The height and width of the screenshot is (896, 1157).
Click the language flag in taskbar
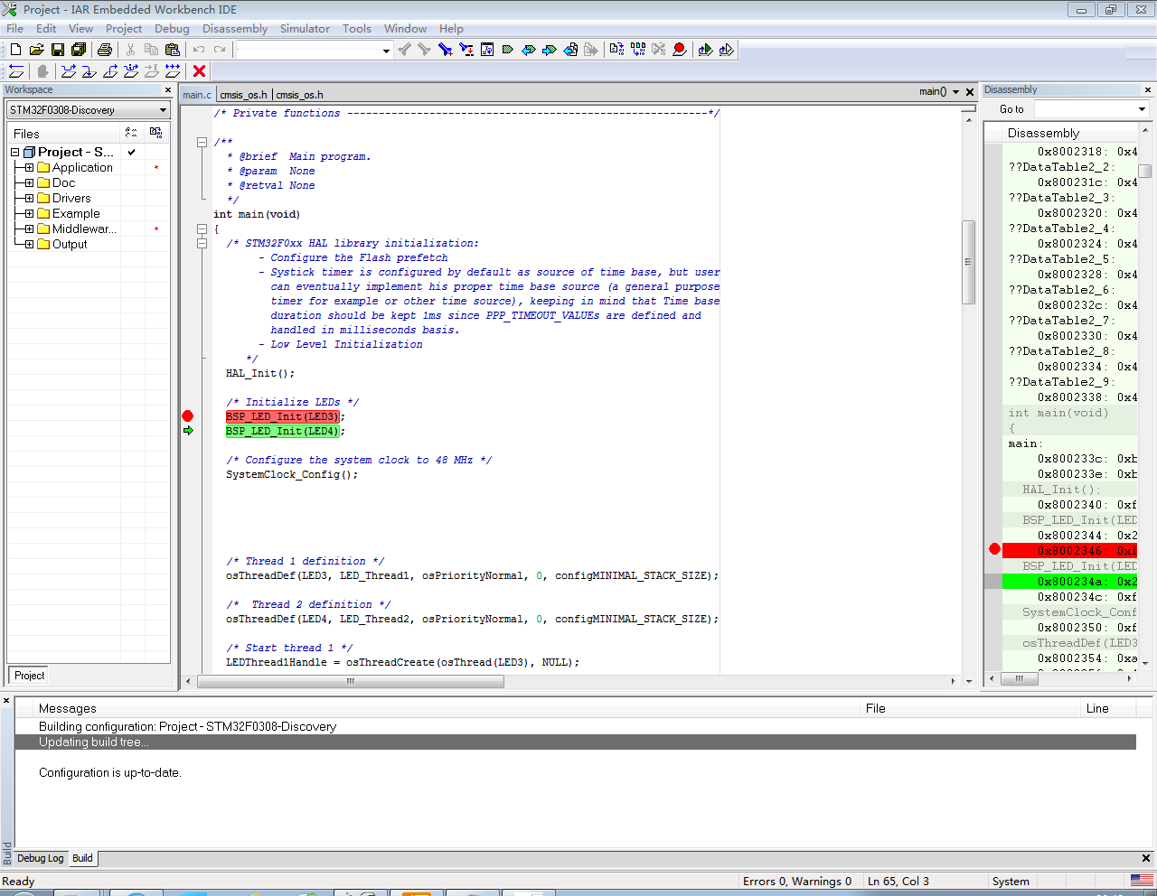point(1142,880)
